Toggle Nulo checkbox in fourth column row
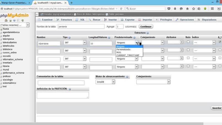222x125 pixels. (x=188, y=66)
